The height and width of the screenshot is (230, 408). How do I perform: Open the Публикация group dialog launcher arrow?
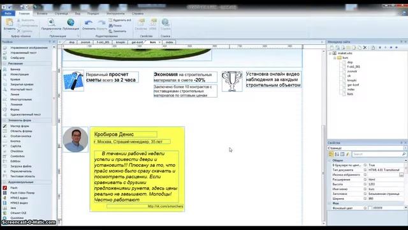[78, 36]
